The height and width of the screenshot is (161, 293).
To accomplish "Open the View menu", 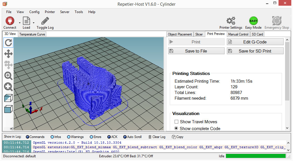I will [x=20, y=12].
